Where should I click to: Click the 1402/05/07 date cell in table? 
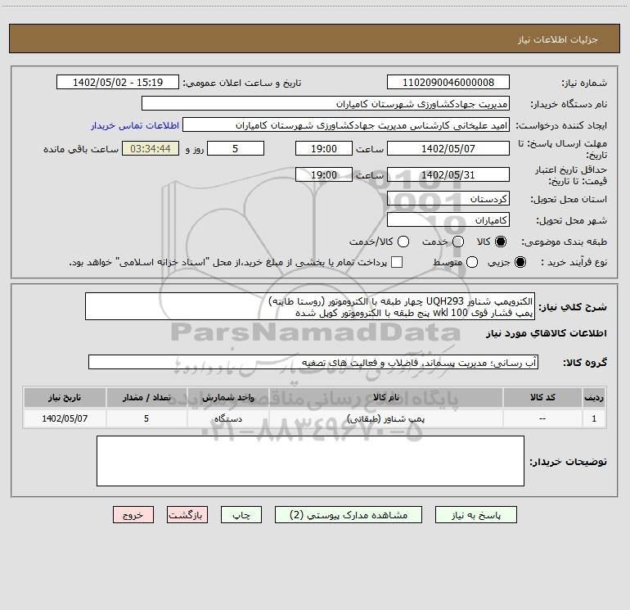coord(65,418)
